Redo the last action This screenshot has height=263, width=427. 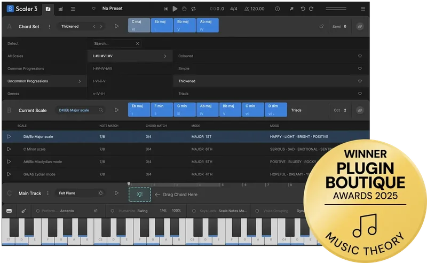pos(311,9)
